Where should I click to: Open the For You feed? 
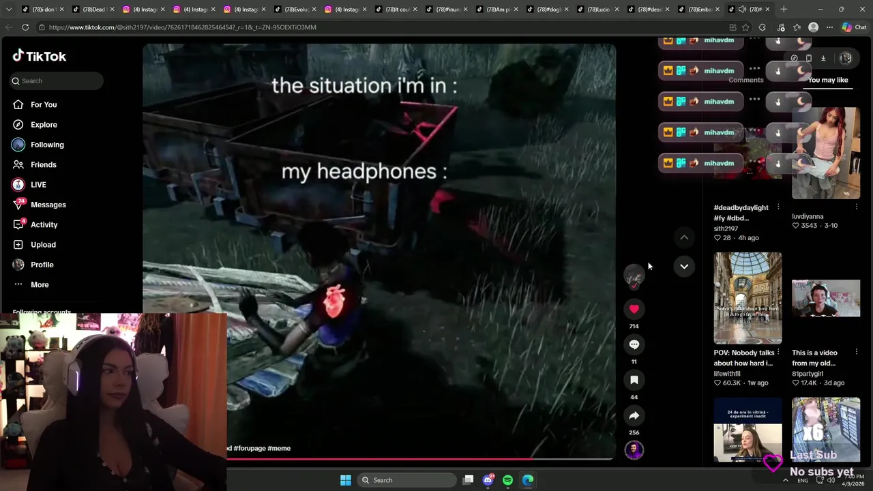34,104
